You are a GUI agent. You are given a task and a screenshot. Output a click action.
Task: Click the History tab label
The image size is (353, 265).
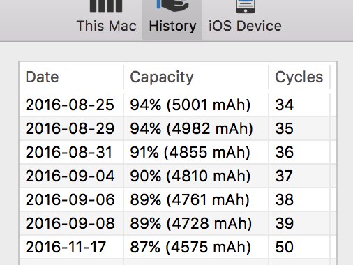(172, 26)
